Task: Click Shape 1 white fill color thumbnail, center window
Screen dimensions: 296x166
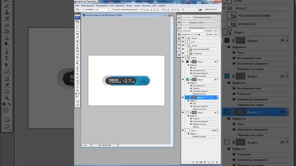Action: [x=187, y=113]
